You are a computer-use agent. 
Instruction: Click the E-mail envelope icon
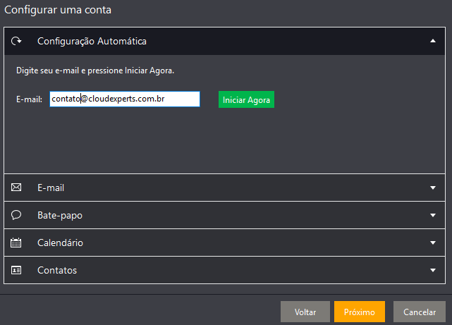(16, 188)
